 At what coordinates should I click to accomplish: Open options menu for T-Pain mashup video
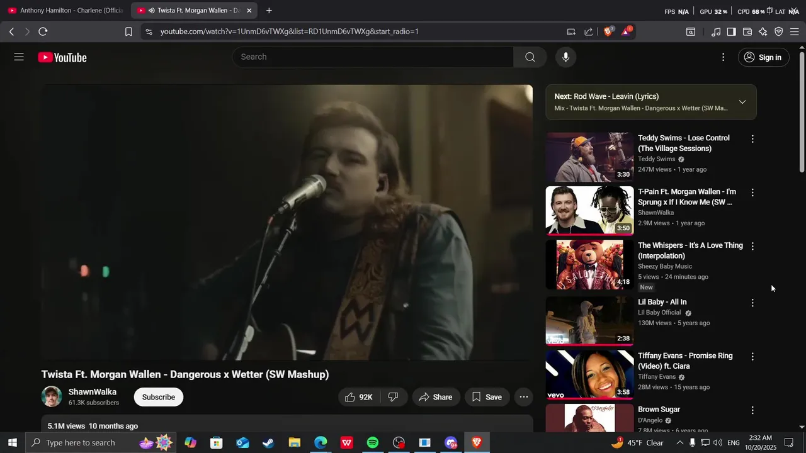(x=752, y=193)
